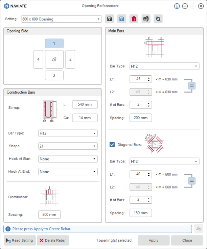Select opening side 3 button
This screenshot has height=249, width=207.
[54, 75]
